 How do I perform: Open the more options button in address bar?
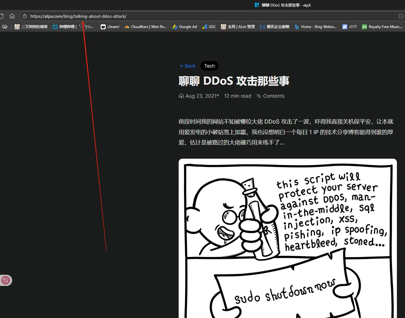pos(401,16)
